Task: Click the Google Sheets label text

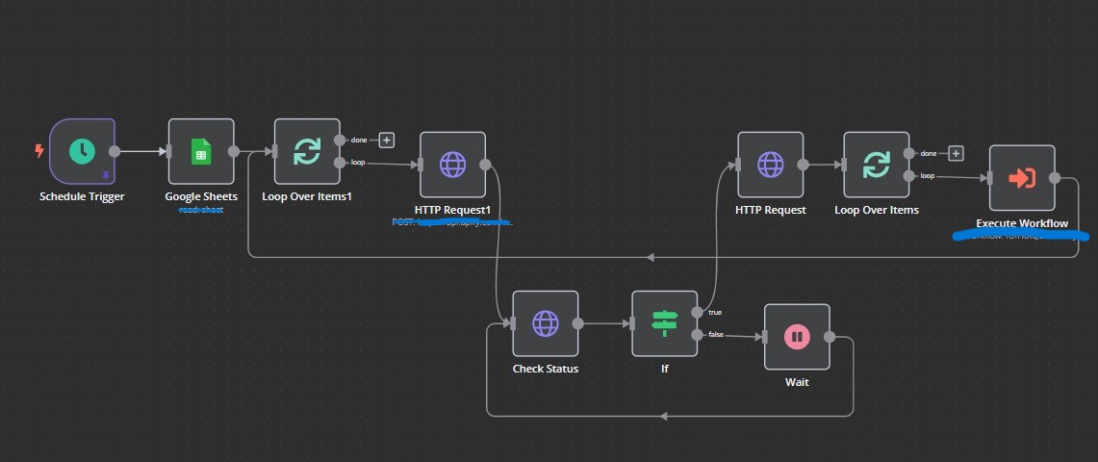Action: [x=201, y=196]
